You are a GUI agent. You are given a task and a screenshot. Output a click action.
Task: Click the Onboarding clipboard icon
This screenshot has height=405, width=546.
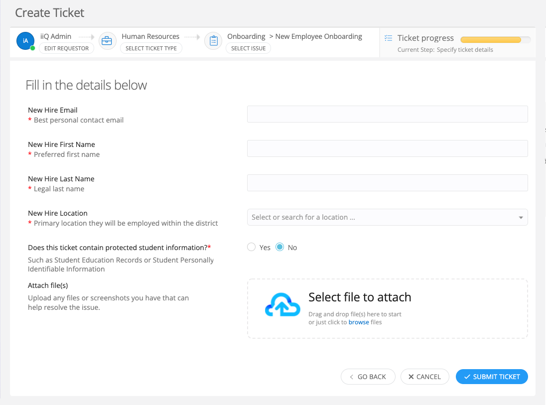213,40
